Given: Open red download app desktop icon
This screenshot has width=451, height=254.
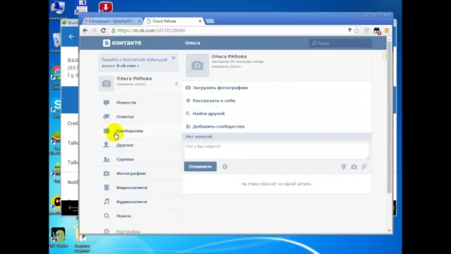Looking at the screenshot, I should pos(106,7).
